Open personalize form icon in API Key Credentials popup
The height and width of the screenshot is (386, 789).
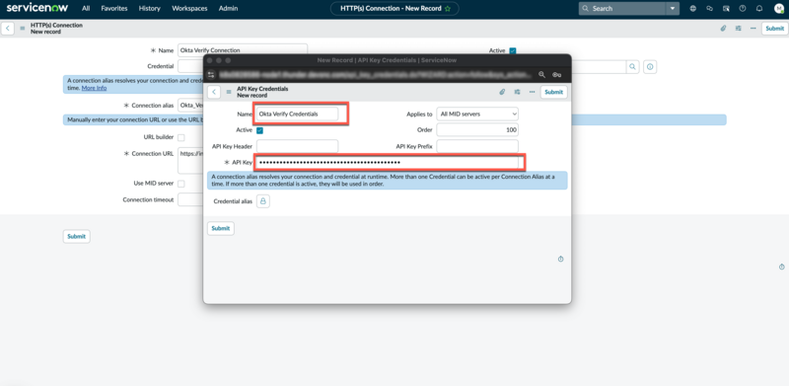[x=517, y=92]
